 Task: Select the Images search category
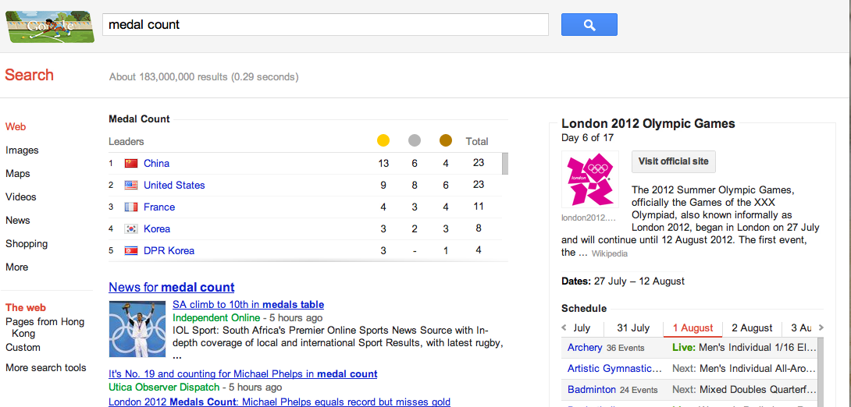[22, 150]
